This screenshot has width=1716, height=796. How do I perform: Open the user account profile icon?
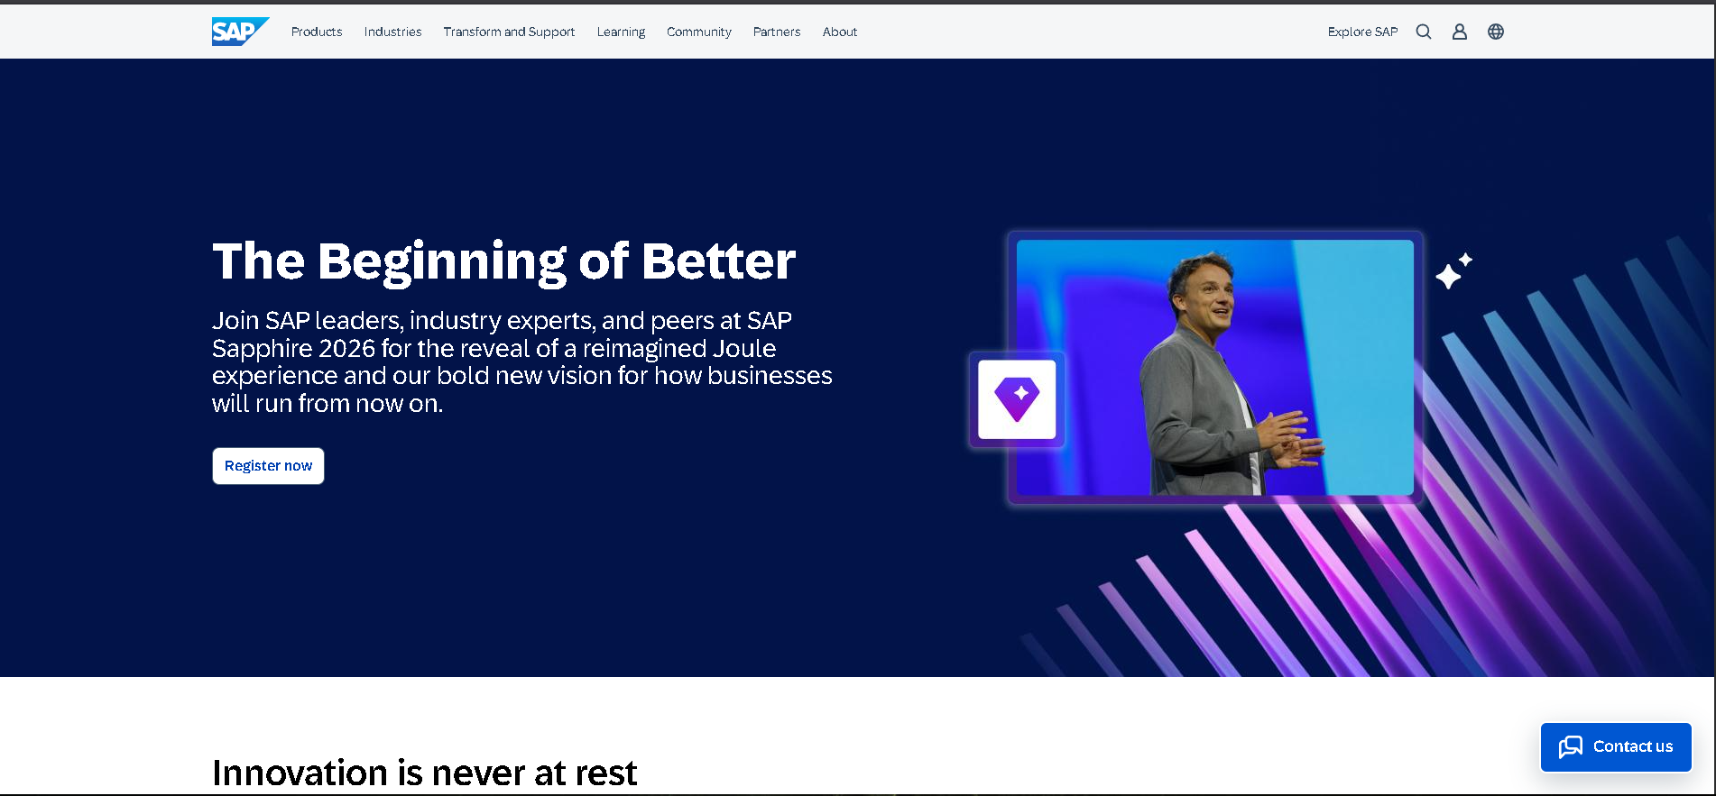(x=1460, y=32)
